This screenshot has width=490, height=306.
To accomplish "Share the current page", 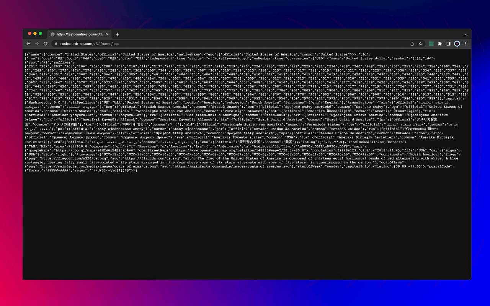I will [412, 44].
